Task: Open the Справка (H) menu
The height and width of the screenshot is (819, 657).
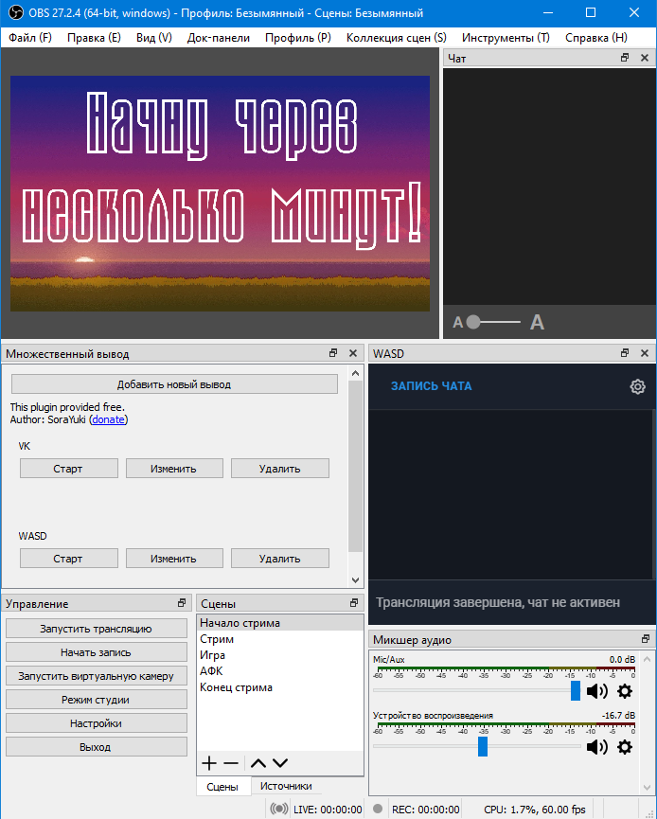Action: click(x=595, y=38)
